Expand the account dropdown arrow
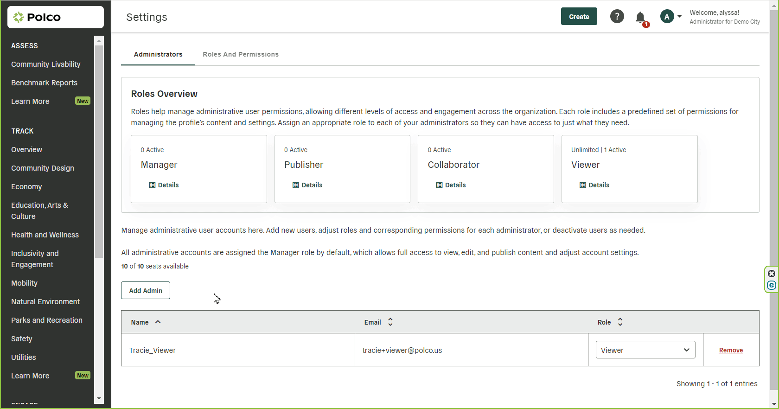This screenshot has height=409, width=779. 679,17
